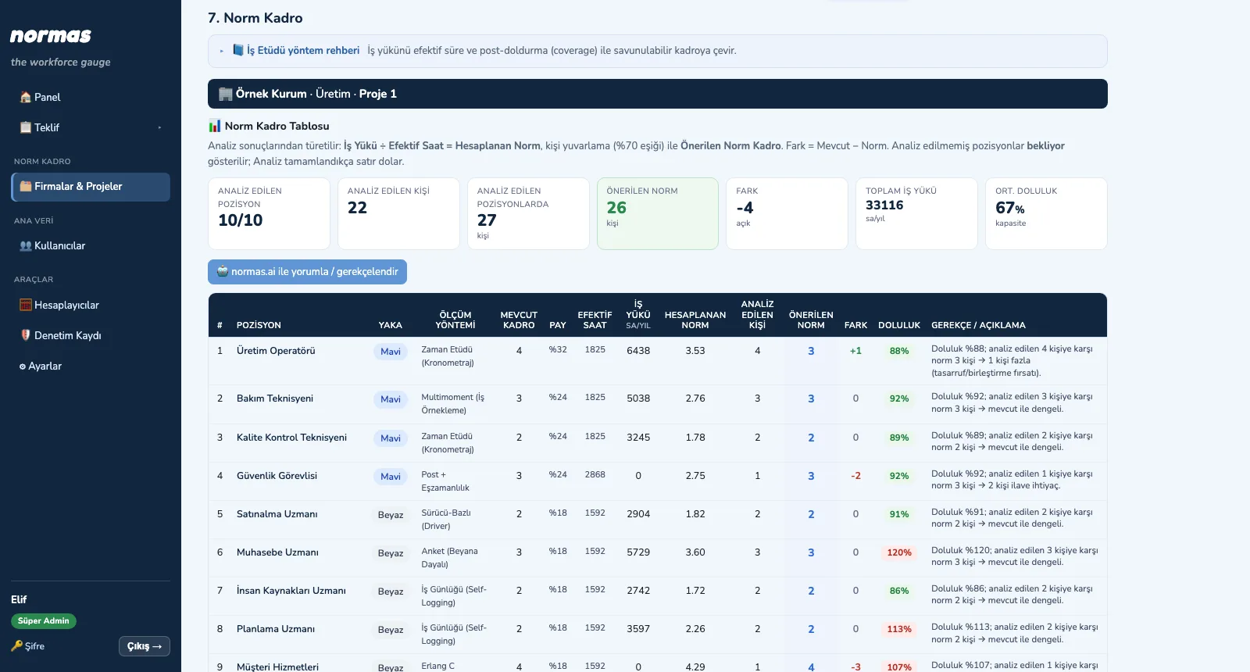This screenshot has height=672, width=1250.
Task: Click the Şifre key icon
Action: point(17,646)
